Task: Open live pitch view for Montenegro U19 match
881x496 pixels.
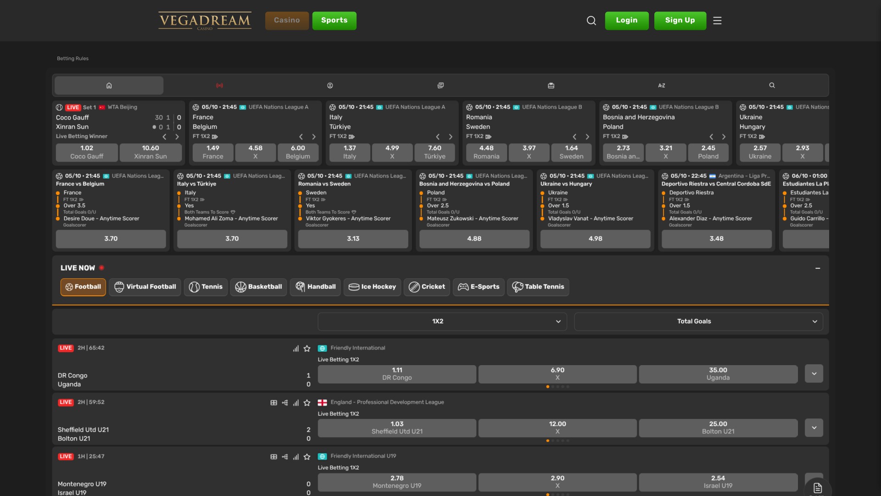Action: point(273,457)
